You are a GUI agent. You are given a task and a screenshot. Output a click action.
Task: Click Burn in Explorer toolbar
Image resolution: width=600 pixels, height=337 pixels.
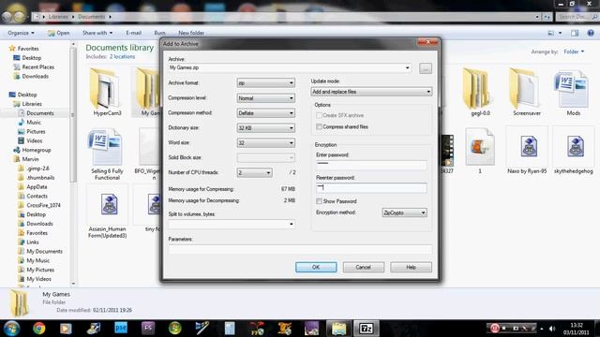pos(159,33)
